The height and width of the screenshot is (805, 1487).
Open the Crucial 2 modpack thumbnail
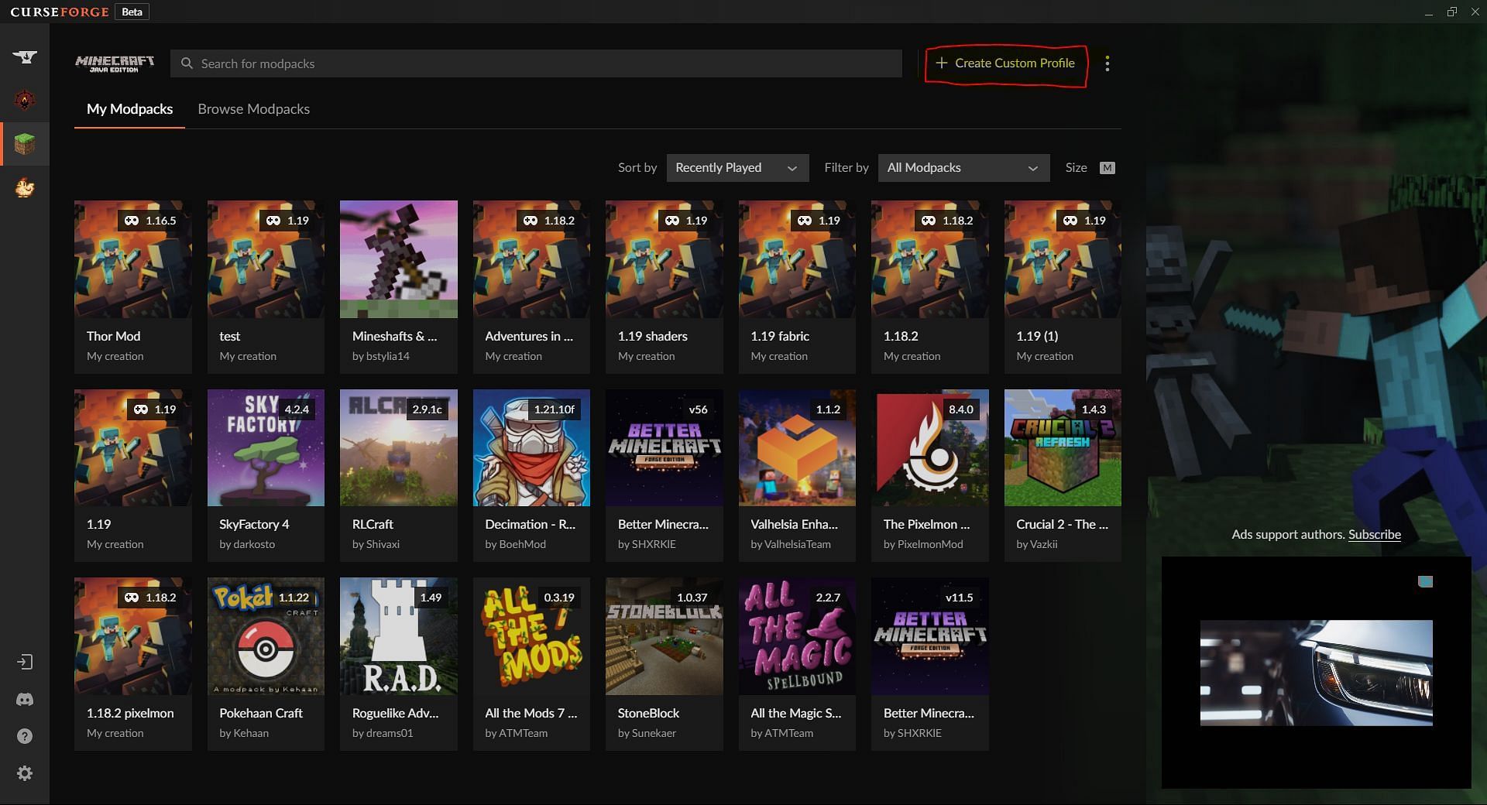click(x=1063, y=447)
